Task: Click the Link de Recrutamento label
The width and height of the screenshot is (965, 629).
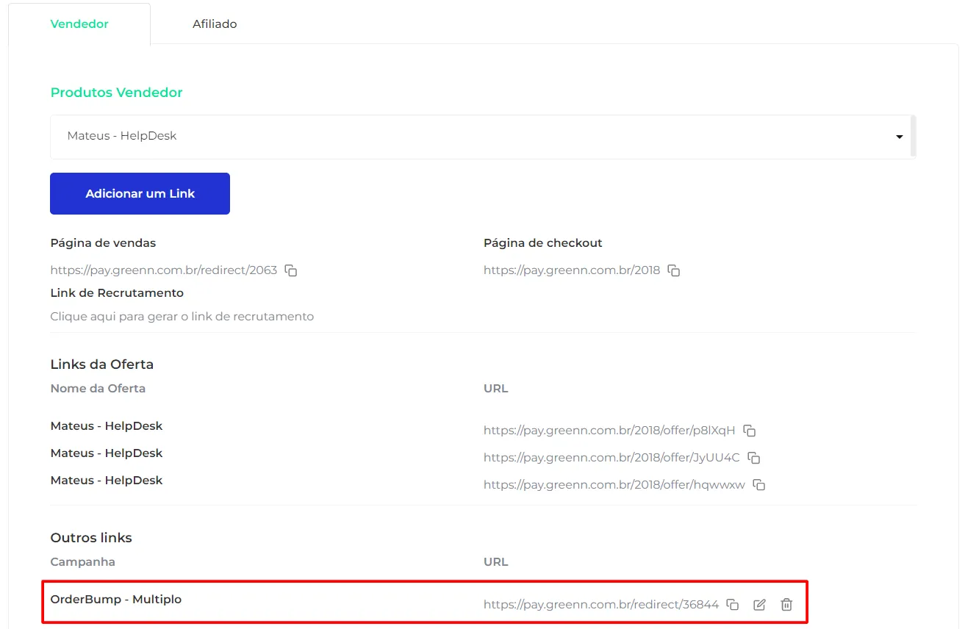Action: (x=117, y=293)
